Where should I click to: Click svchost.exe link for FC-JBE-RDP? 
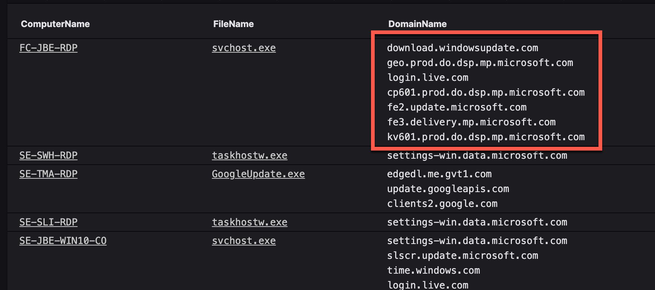[x=244, y=48]
